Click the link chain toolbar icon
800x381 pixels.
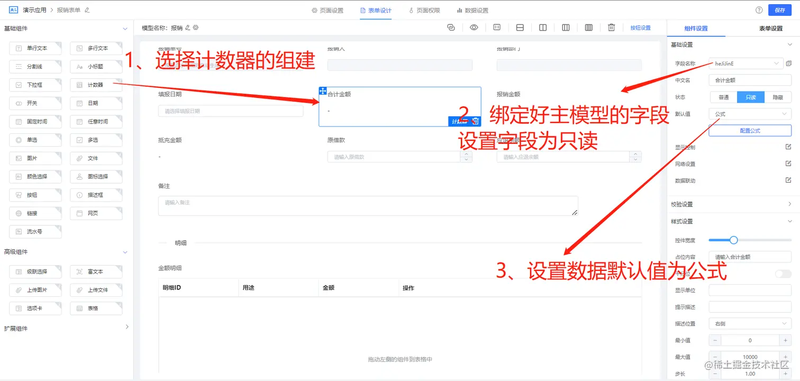point(451,28)
